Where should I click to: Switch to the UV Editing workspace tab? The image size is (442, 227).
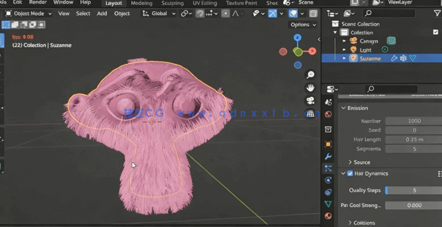204,3
